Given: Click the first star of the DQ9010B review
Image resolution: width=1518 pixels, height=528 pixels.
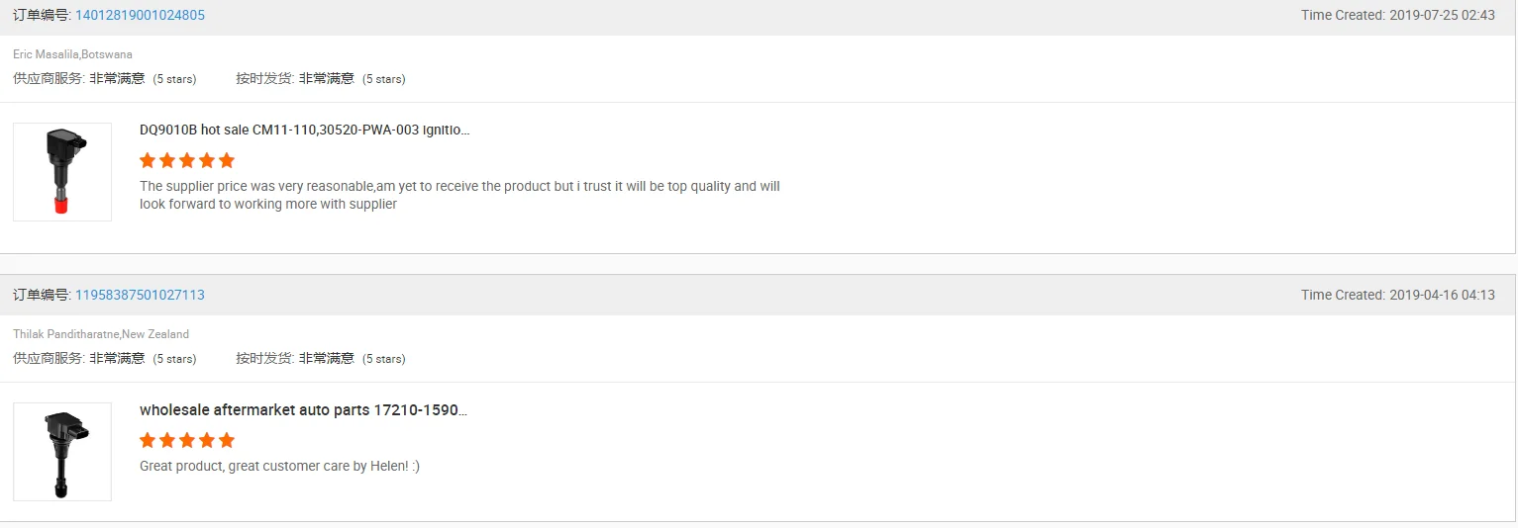Looking at the screenshot, I should click(148, 160).
